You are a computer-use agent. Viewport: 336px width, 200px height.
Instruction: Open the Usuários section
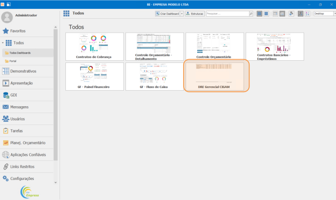pyautogui.click(x=26, y=119)
